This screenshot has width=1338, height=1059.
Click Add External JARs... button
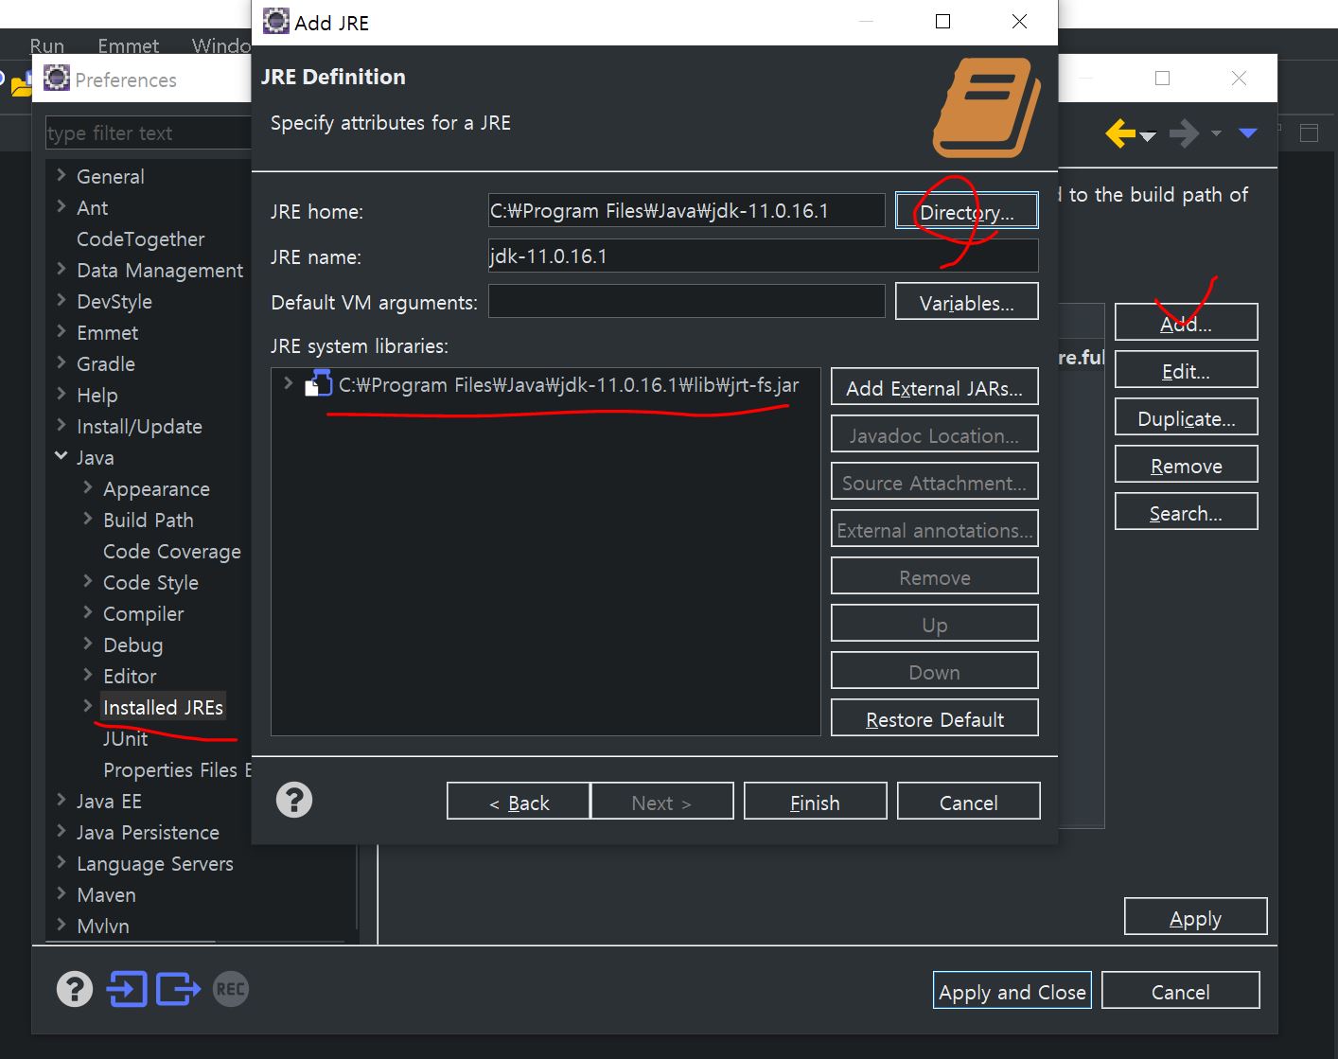click(934, 387)
